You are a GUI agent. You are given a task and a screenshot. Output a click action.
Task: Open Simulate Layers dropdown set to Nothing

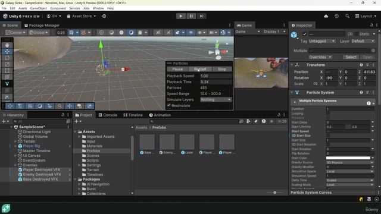[216, 99]
